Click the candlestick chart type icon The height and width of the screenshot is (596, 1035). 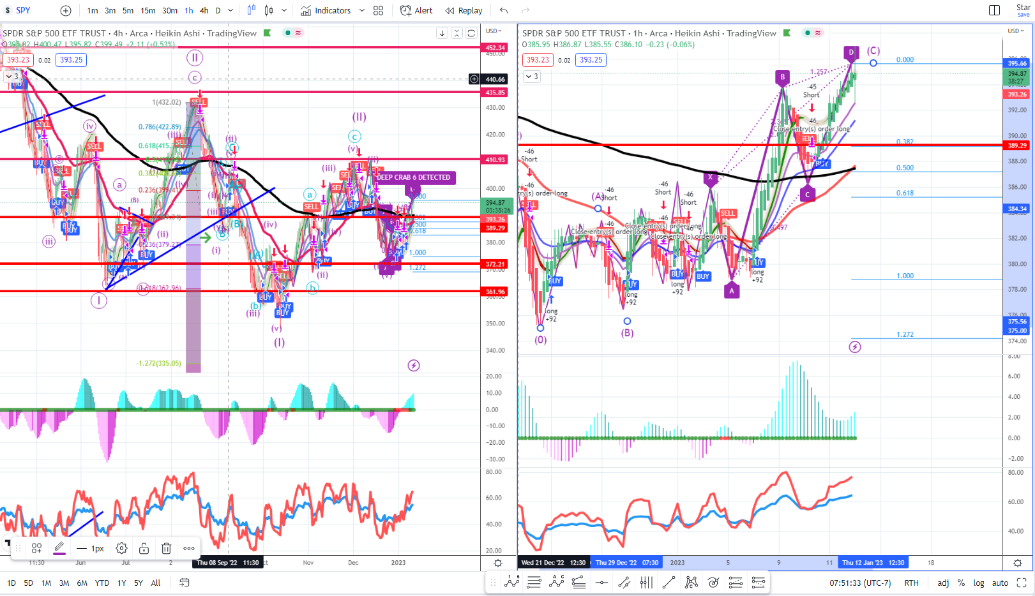pyautogui.click(x=269, y=10)
